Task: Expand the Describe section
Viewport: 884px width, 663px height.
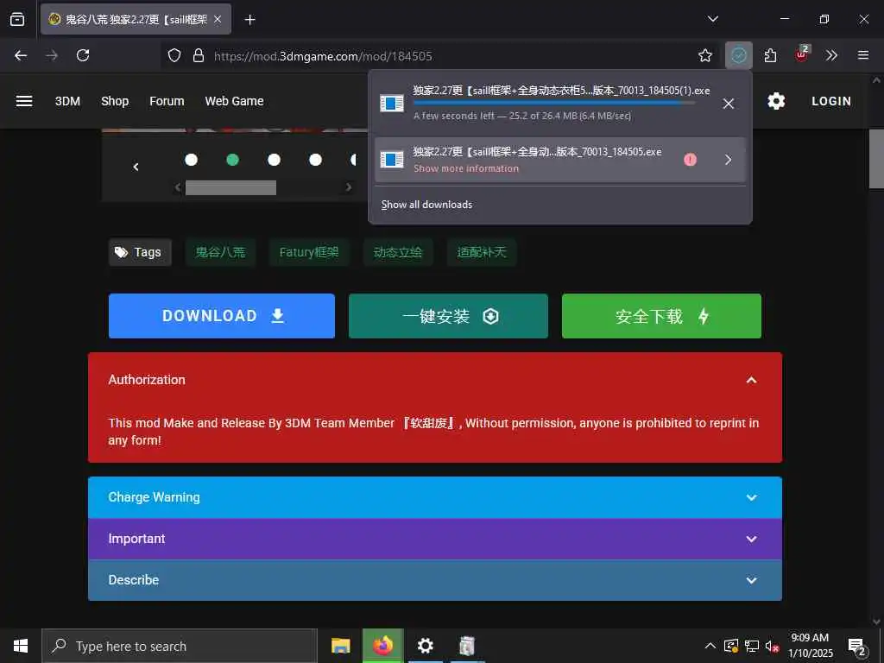Action: [435, 580]
